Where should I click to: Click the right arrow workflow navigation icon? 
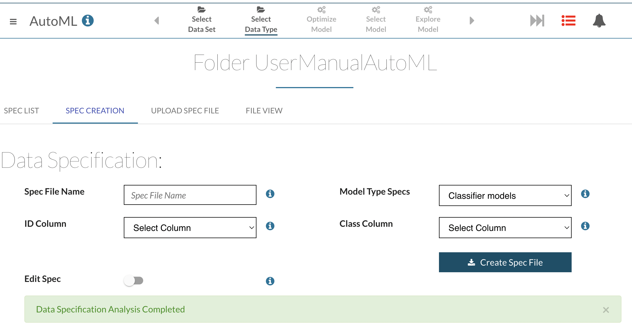point(472,21)
